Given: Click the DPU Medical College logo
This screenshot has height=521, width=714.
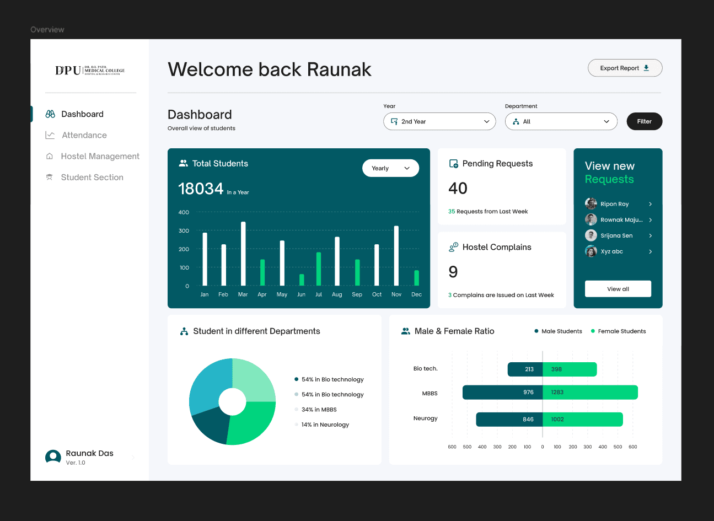Looking at the screenshot, I should click(x=90, y=70).
